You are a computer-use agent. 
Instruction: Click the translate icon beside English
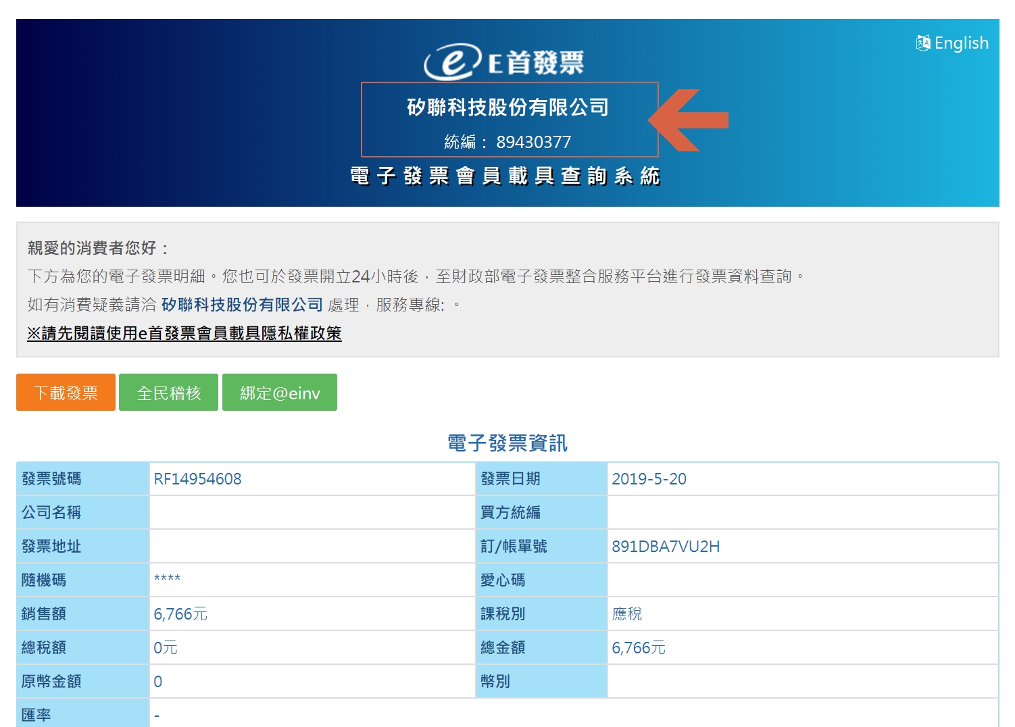pyautogui.click(x=923, y=43)
